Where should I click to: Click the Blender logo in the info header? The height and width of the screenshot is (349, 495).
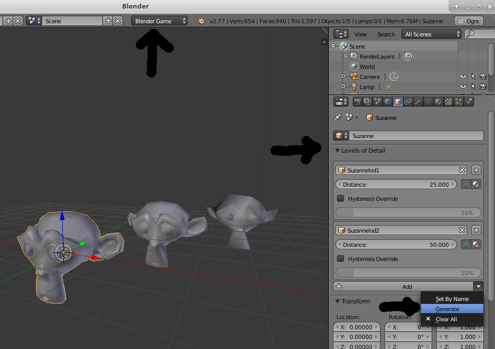[x=201, y=21]
